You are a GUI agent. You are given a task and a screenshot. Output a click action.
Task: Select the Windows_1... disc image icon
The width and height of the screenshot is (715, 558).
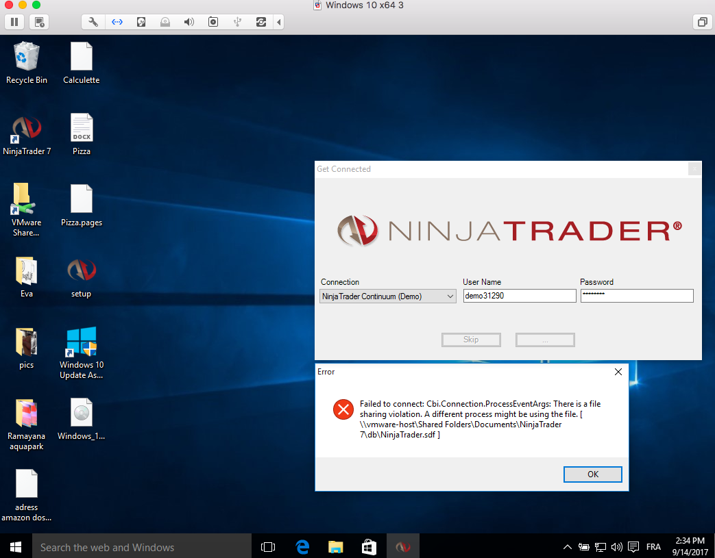(x=81, y=419)
